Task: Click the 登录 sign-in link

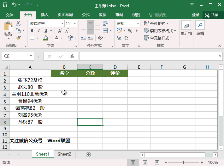Action: click(x=196, y=15)
